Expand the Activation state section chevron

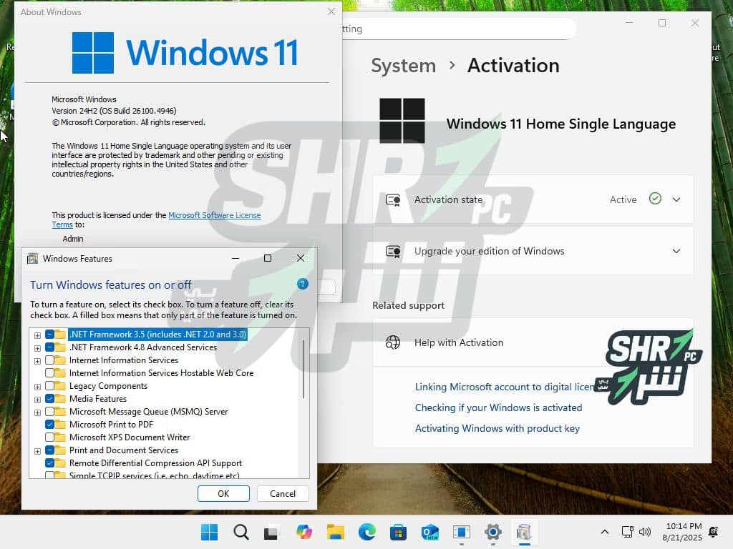676,199
